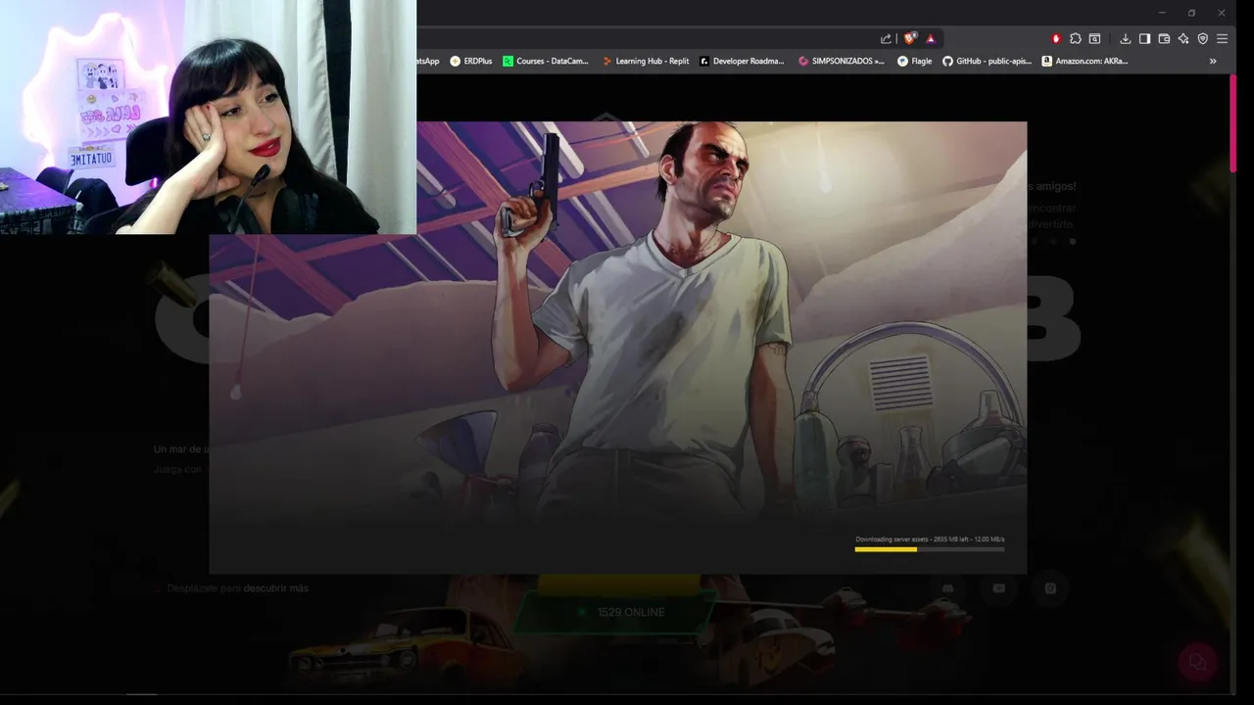Click the Discord social icon

tap(947, 588)
